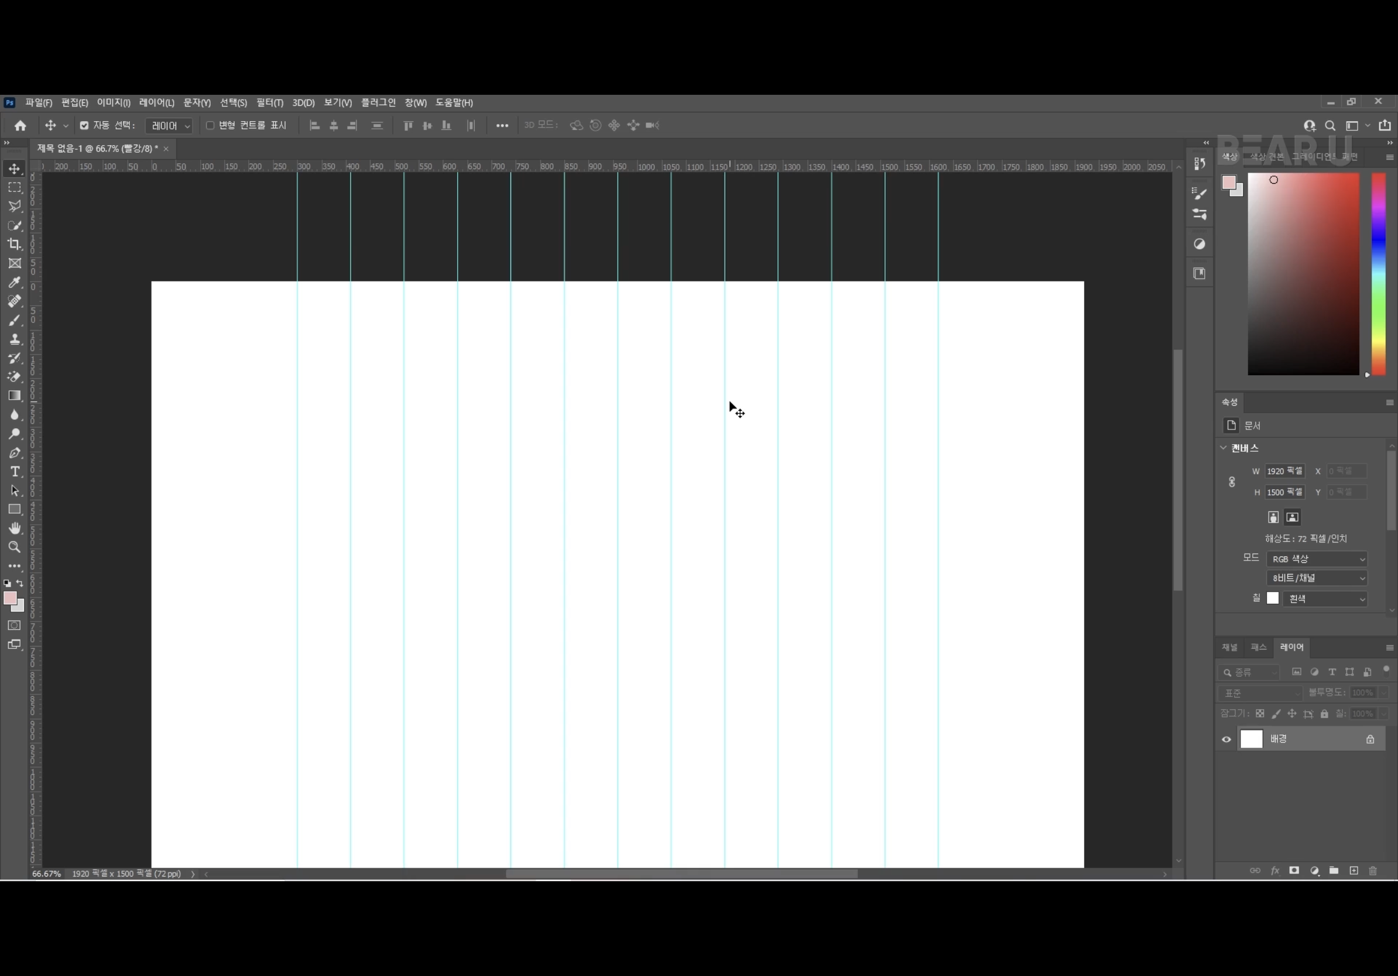Open the 필터(T) menu
Viewport: 1398px width, 976px height.
269,102
